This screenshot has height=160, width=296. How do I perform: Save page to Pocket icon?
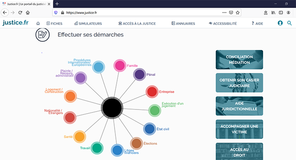231,13
